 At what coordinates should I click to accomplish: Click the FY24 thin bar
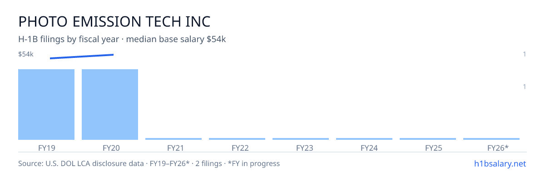(x=364, y=139)
